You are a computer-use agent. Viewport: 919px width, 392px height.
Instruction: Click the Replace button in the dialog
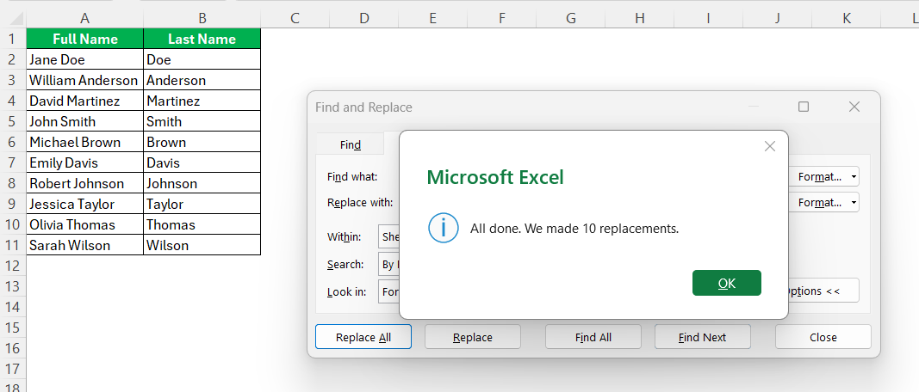[472, 337]
